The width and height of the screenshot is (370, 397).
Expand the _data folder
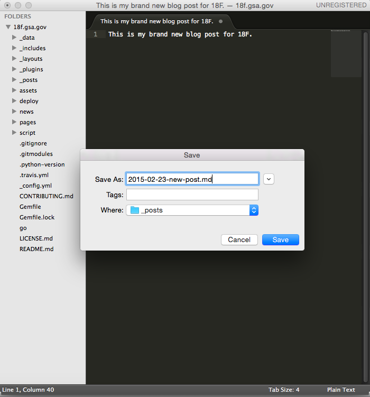14,38
